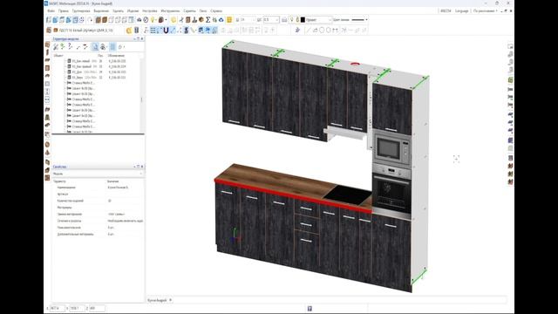The height and width of the screenshot is (314, 558).
Task: Open the Справка menu
Action: [x=216, y=11]
